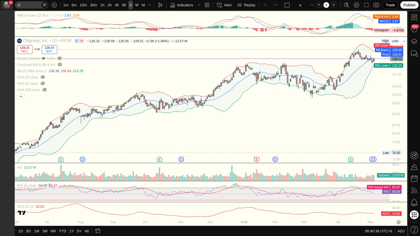This screenshot has width=420, height=236.
Task: Open the chats panel in right sidebar
Action: click(414, 54)
